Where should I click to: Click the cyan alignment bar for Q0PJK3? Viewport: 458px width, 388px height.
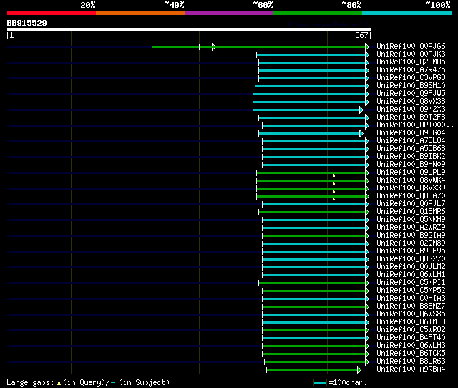coord(311,54)
